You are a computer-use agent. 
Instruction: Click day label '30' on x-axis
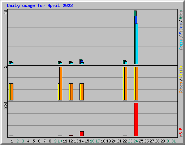coord(168,141)
